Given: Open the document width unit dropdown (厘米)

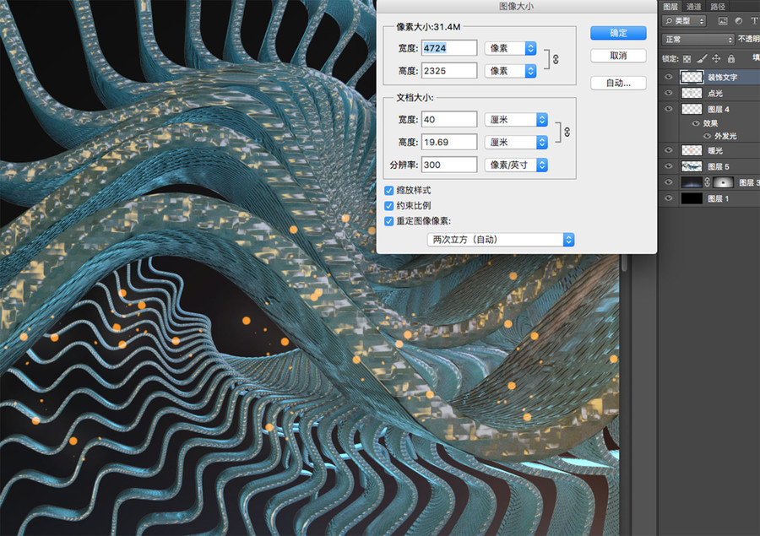Looking at the screenshot, I should (x=516, y=119).
